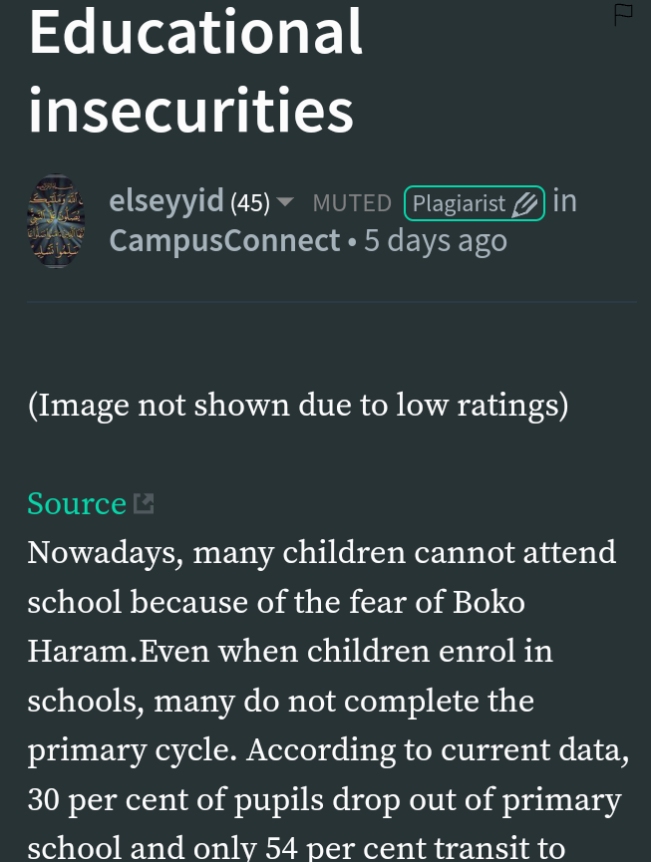Image resolution: width=651 pixels, height=862 pixels.
Task: Click the words Boko in the article
Action: pos(488,602)
